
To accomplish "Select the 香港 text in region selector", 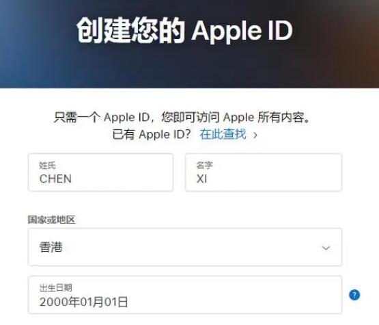I will 51,247.
